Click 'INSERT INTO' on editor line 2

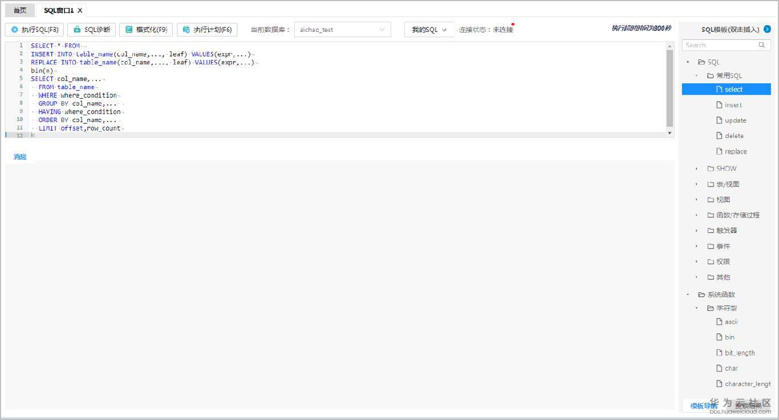(x=51, y=54)
